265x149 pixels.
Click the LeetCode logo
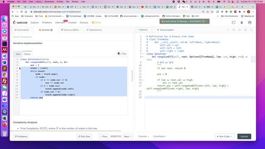[x=20, y=22]
